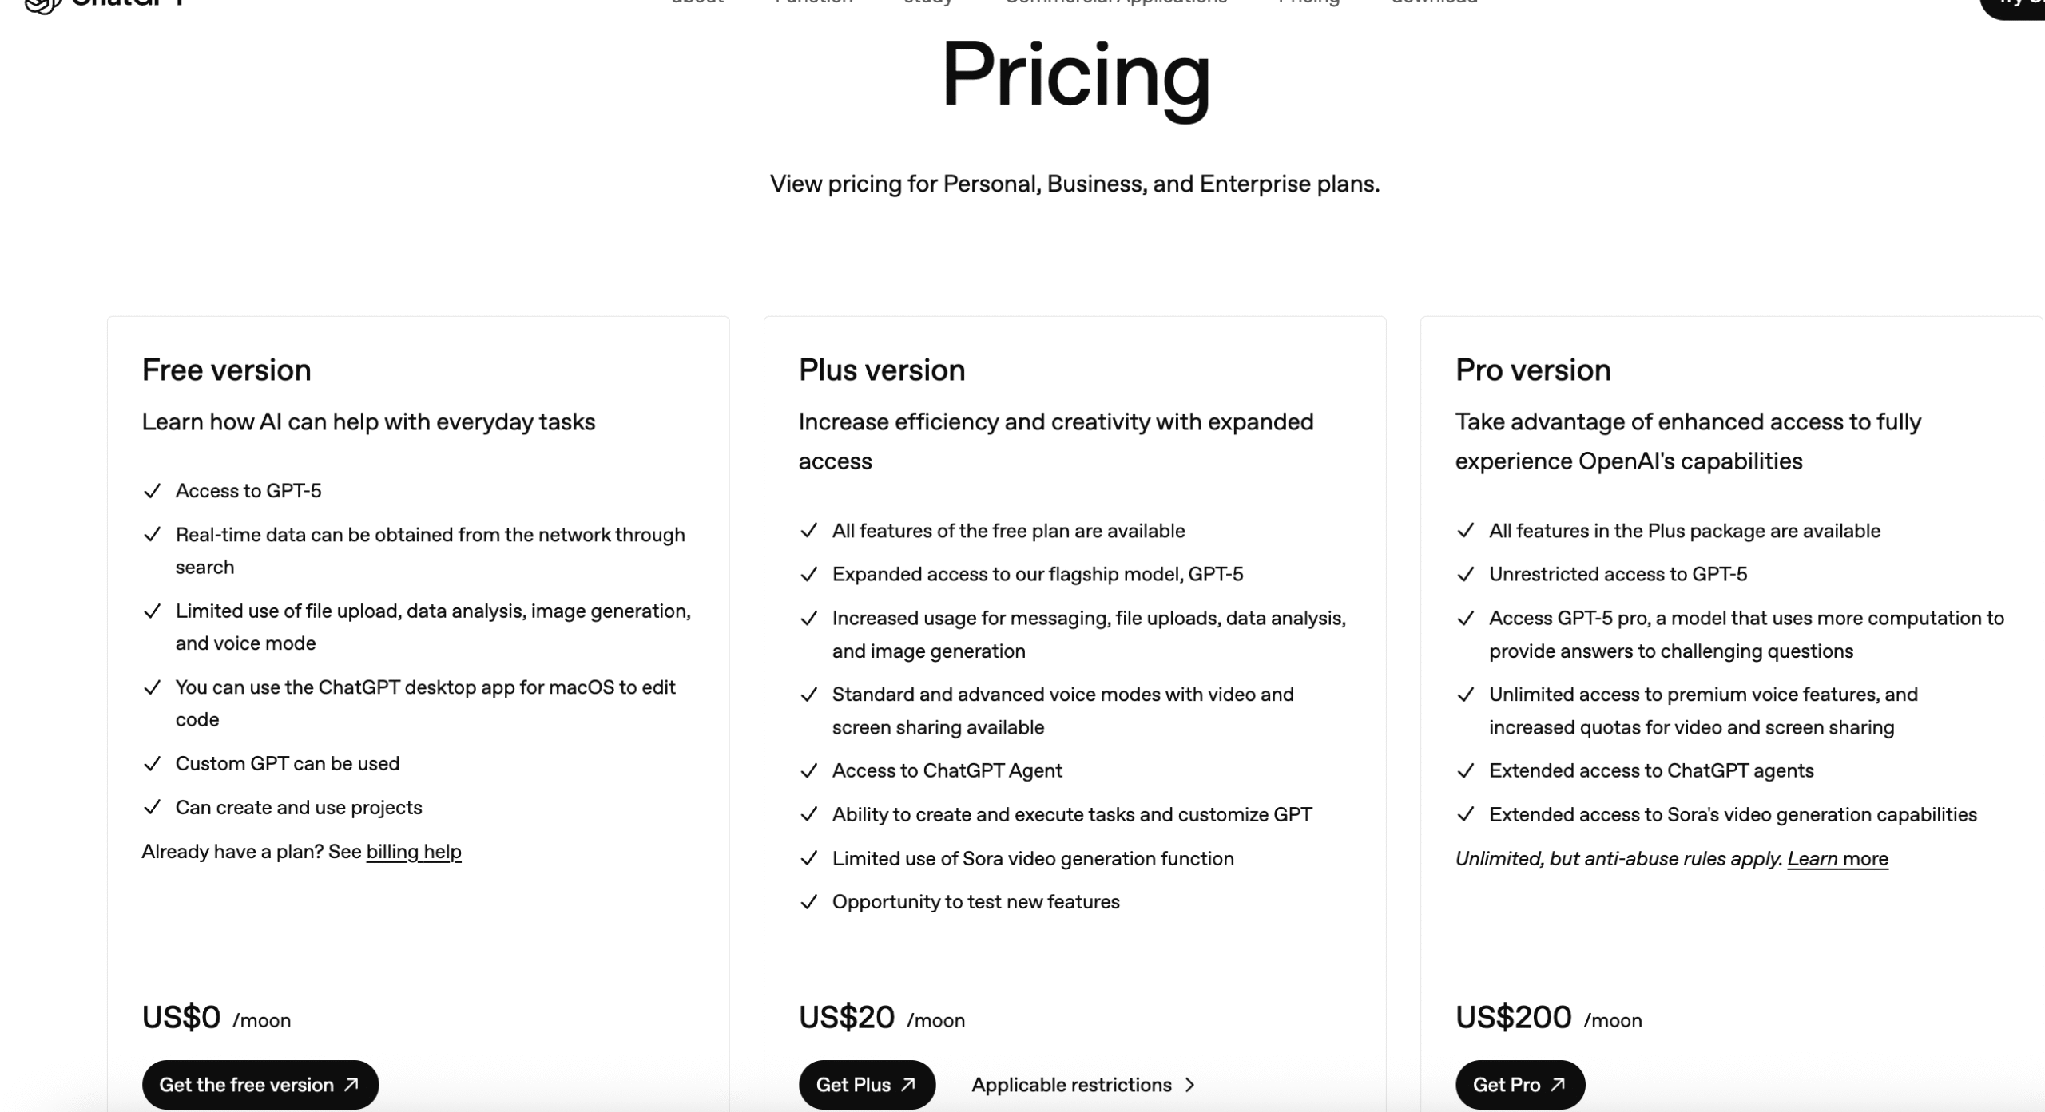Select the Free version plan heading
2045x1112 pixels.
(226, 370)
